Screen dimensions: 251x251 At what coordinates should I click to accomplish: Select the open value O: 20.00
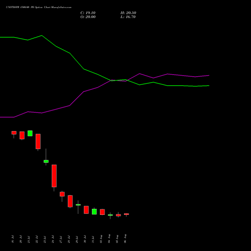88,17
